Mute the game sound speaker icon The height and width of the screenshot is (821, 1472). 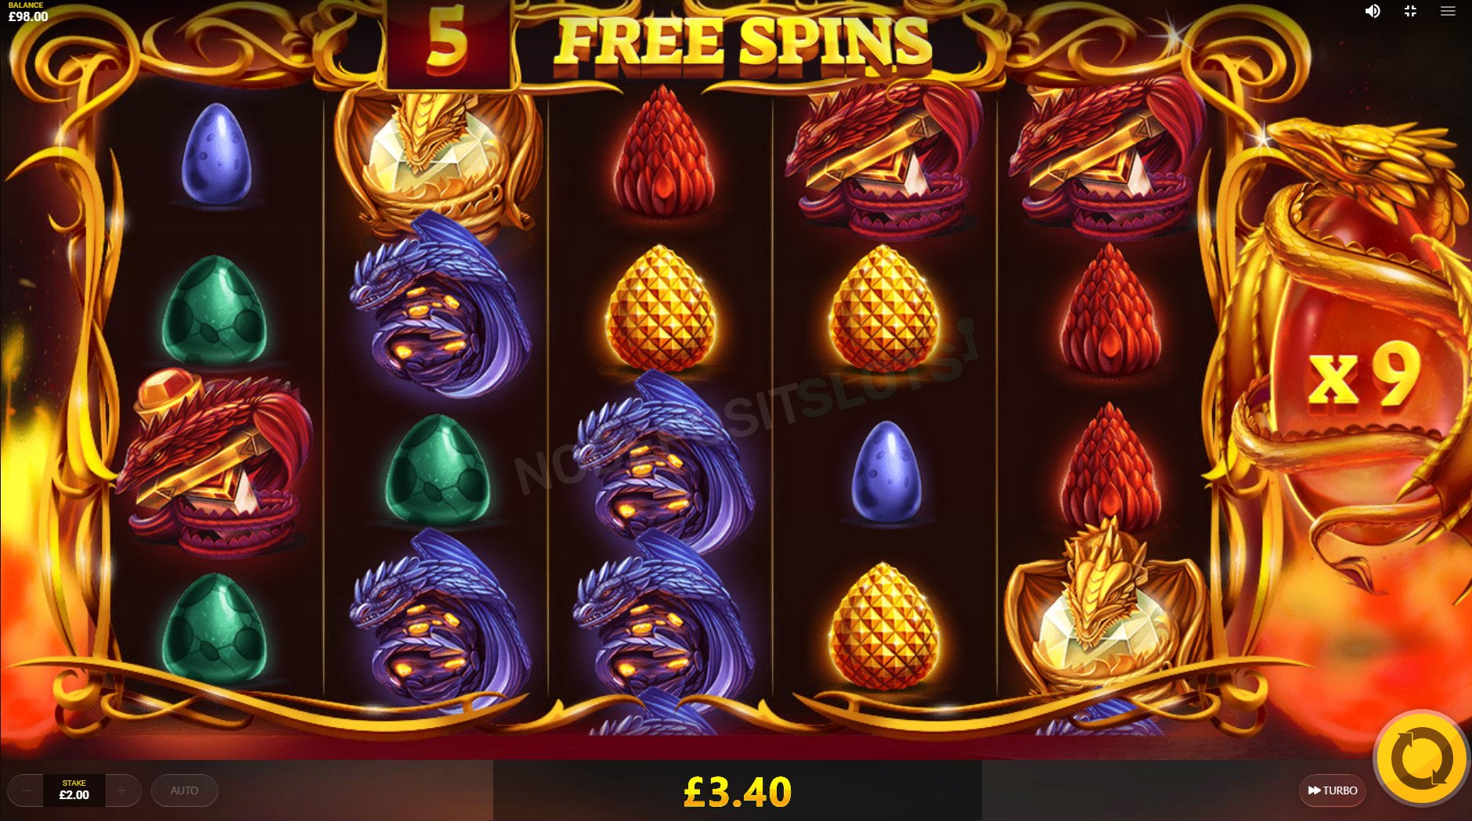point(1373,11)
